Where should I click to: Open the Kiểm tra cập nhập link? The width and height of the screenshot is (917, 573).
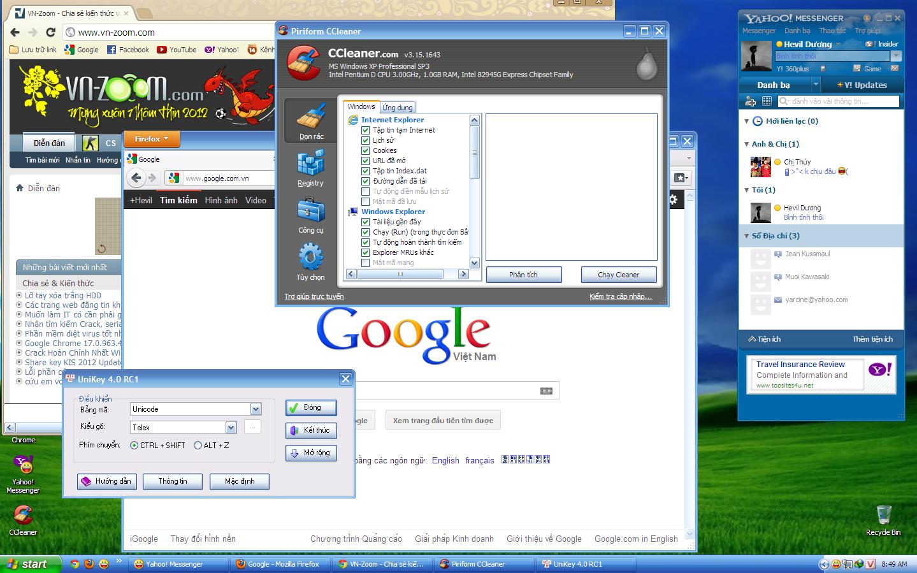coord(621,296)
